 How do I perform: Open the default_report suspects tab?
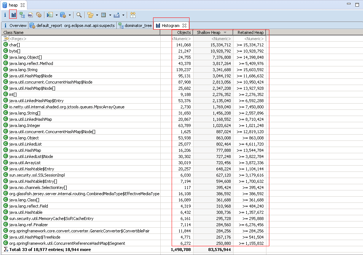(x=72, y=26)
